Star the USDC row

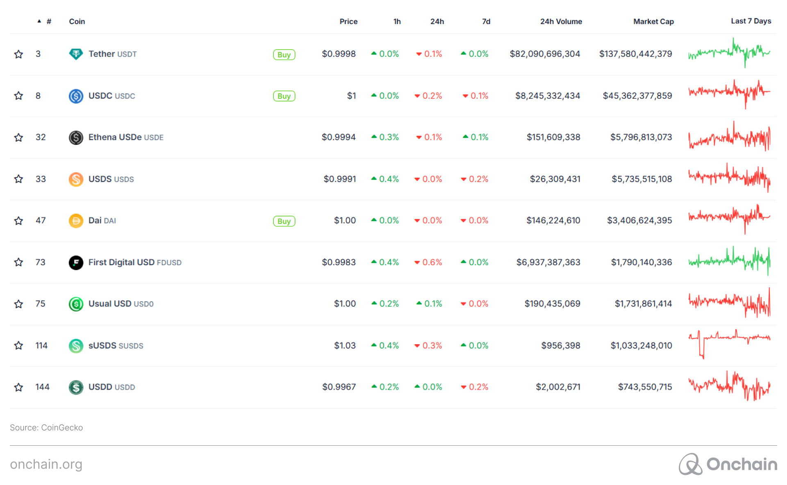tap(18, 96)
